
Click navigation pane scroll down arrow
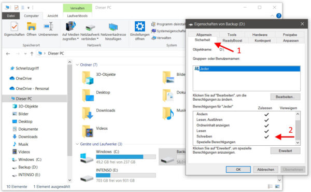click(69, 180)
